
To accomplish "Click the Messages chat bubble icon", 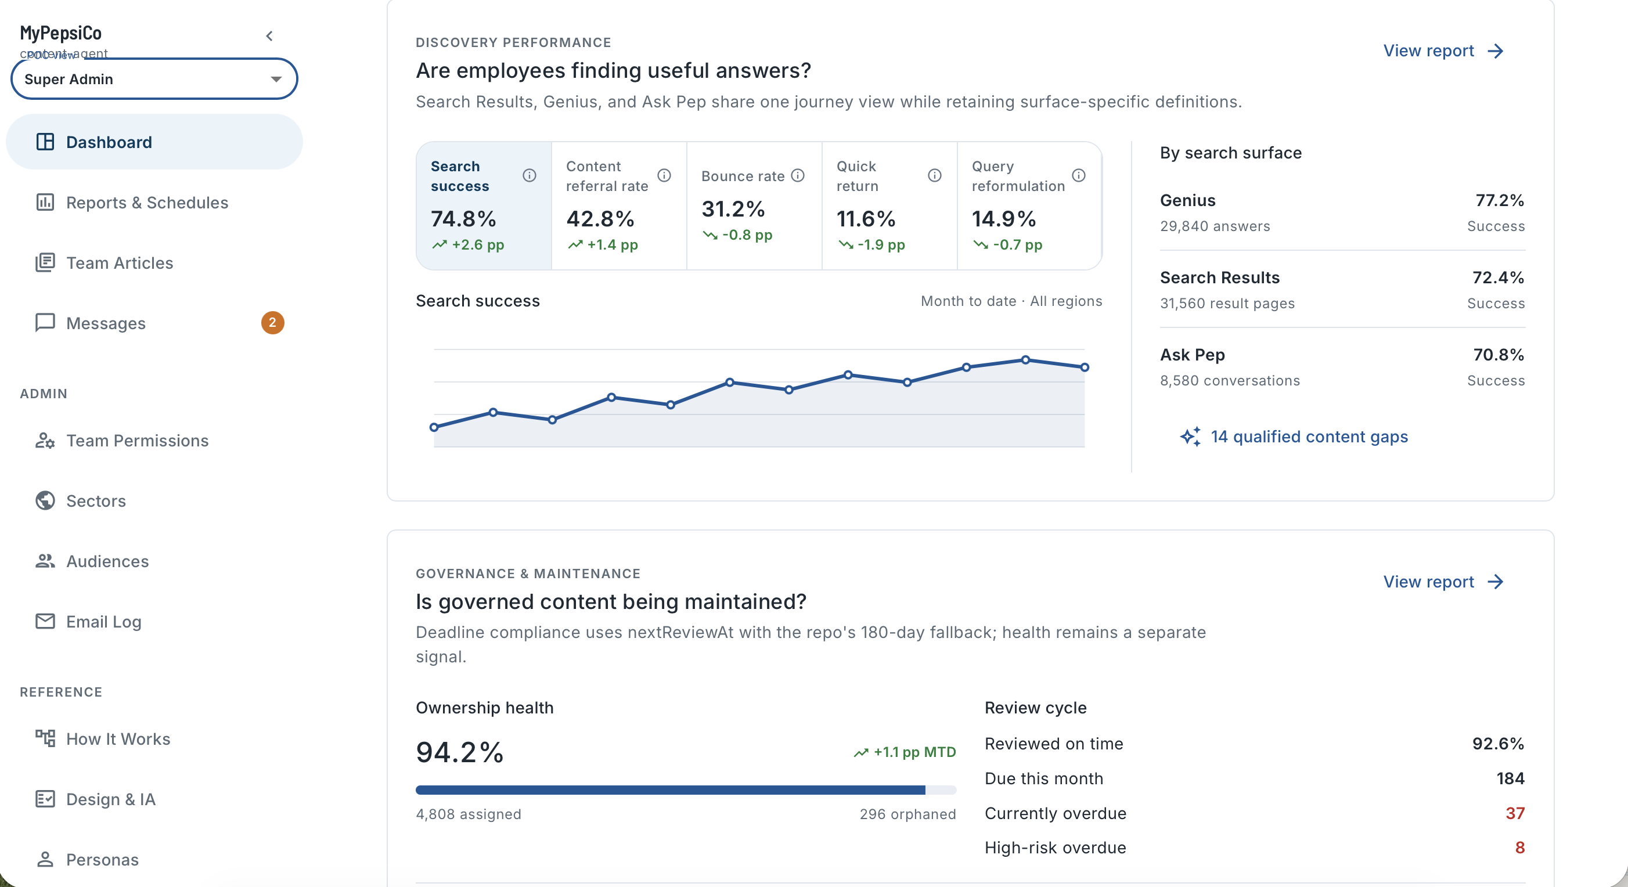I will pos(45,323).
